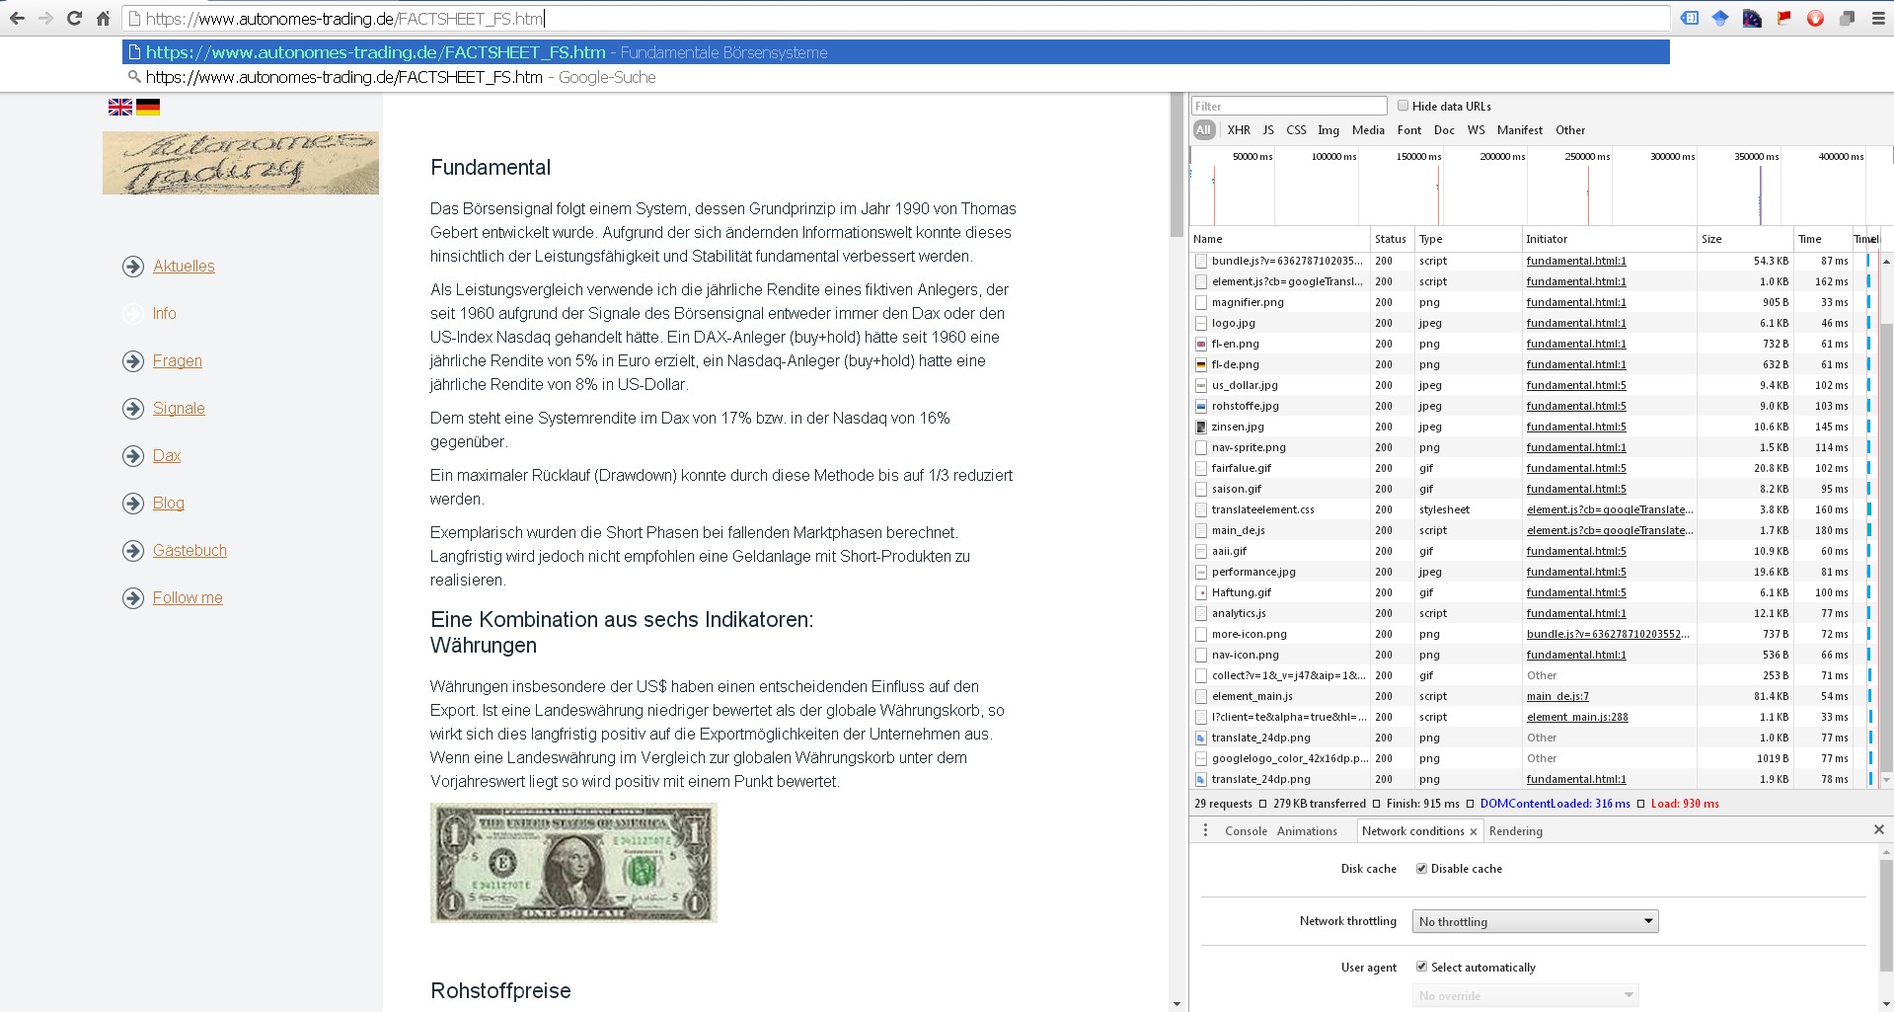Click the arrow icon beside Dax
Viewport: 1894px width, 1012px height.
tap(133, 456)
